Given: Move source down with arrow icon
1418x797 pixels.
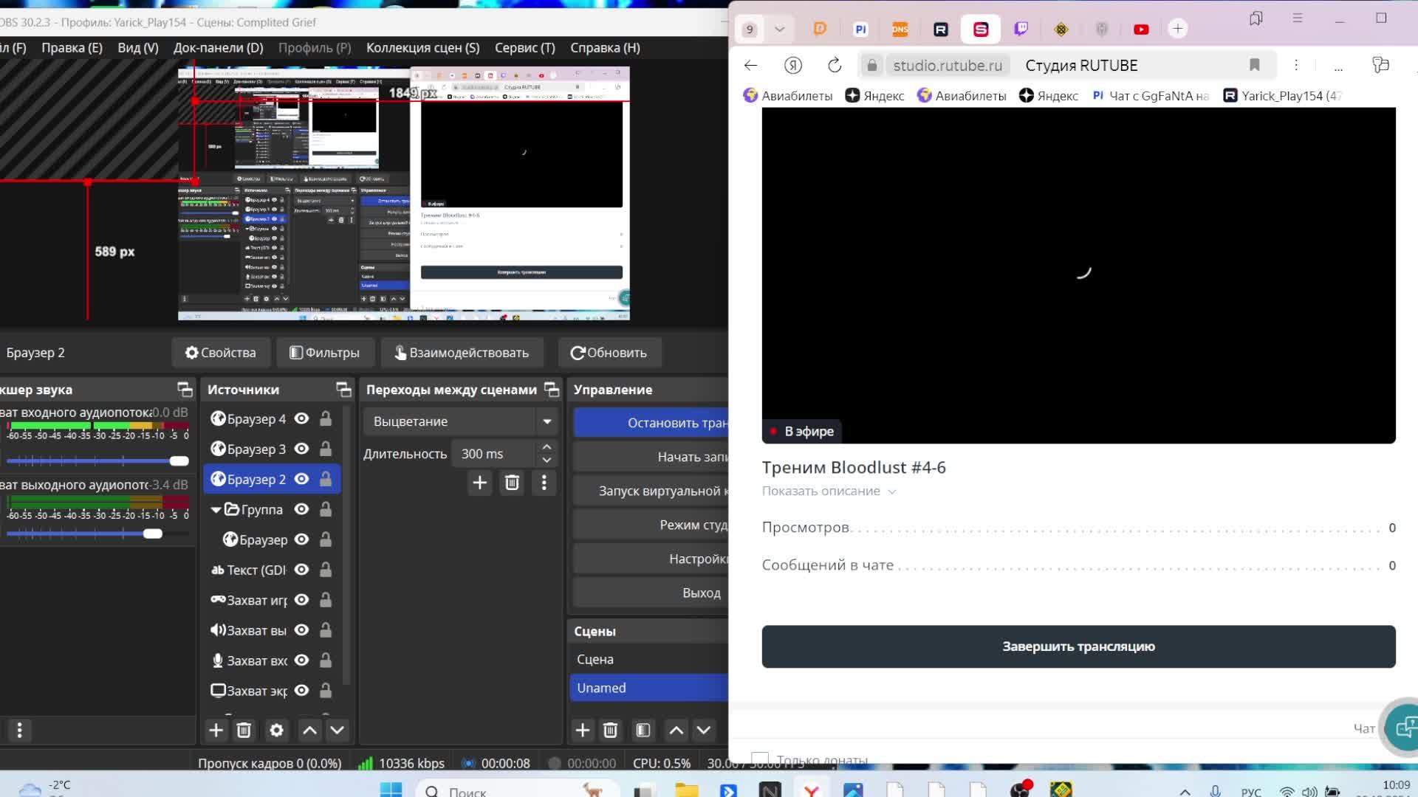Looking at the screenshot, I should 337,730.
